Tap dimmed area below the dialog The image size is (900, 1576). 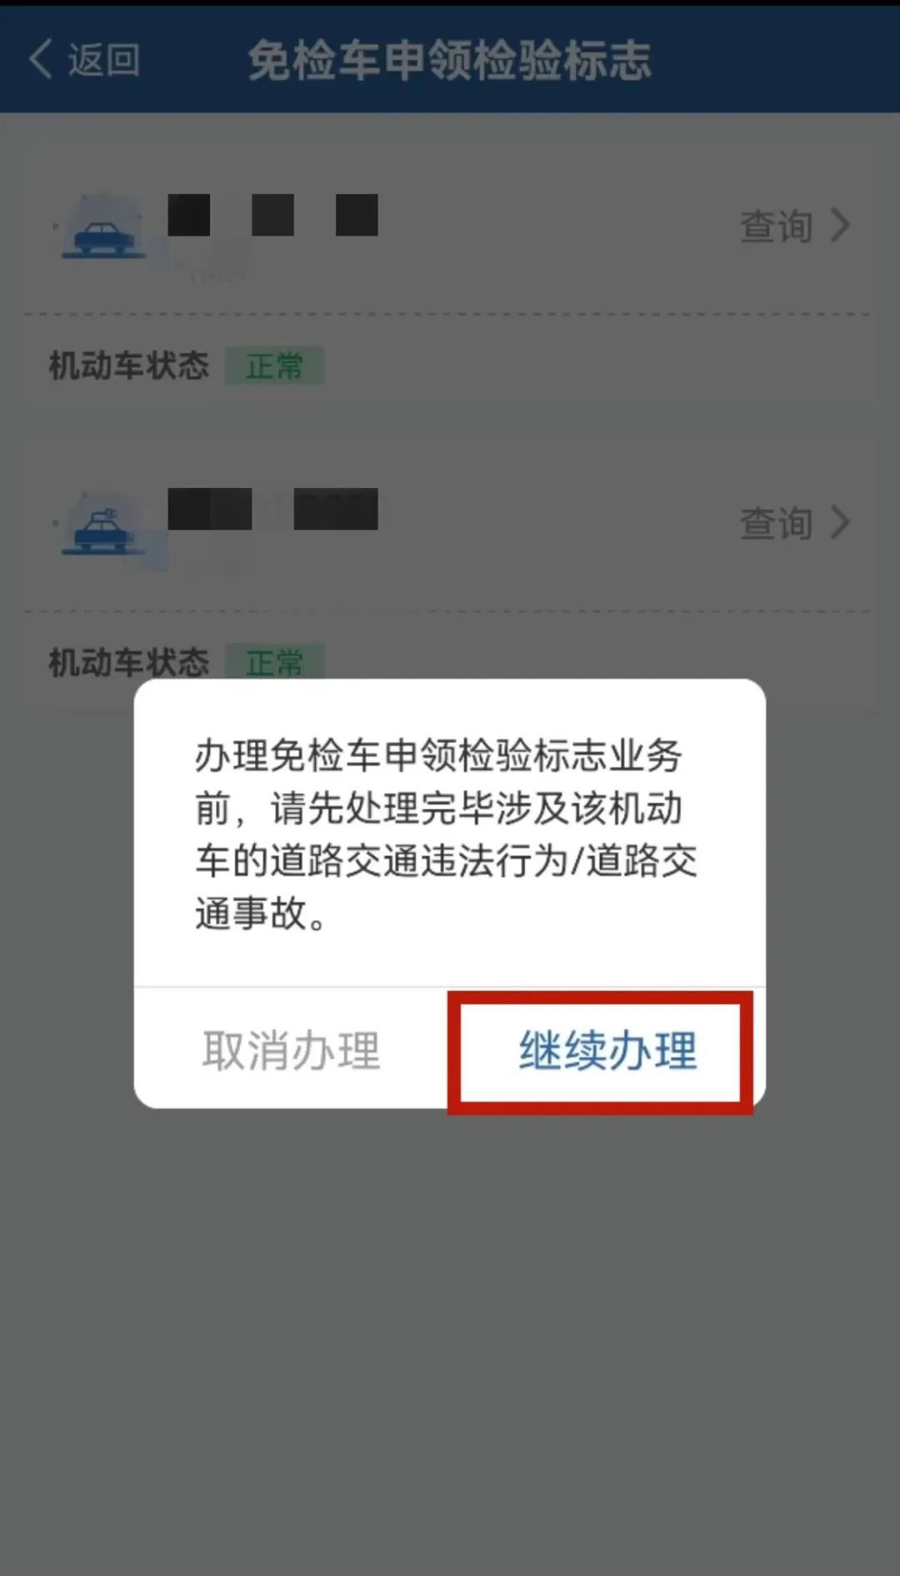point(450,1333)
